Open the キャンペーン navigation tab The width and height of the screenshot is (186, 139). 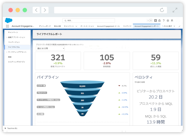tap(69, 26)
